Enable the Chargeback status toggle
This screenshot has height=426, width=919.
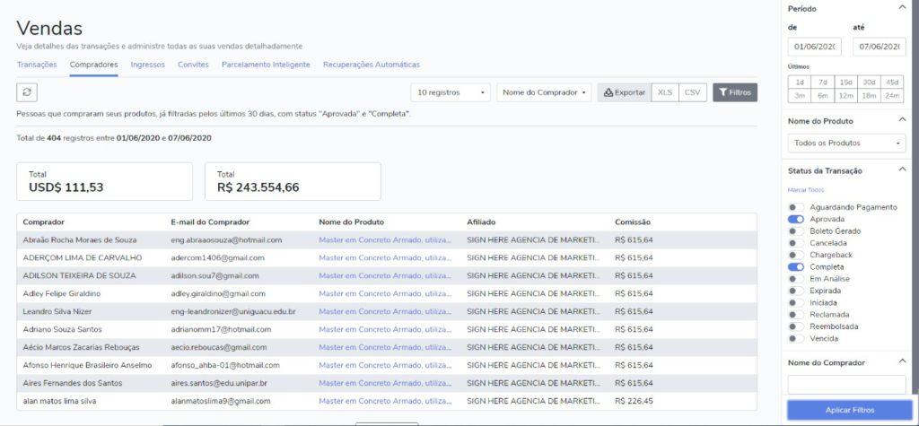point(795,255)
